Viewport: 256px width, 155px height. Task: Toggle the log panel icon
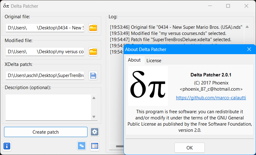(x=94, y=146)
